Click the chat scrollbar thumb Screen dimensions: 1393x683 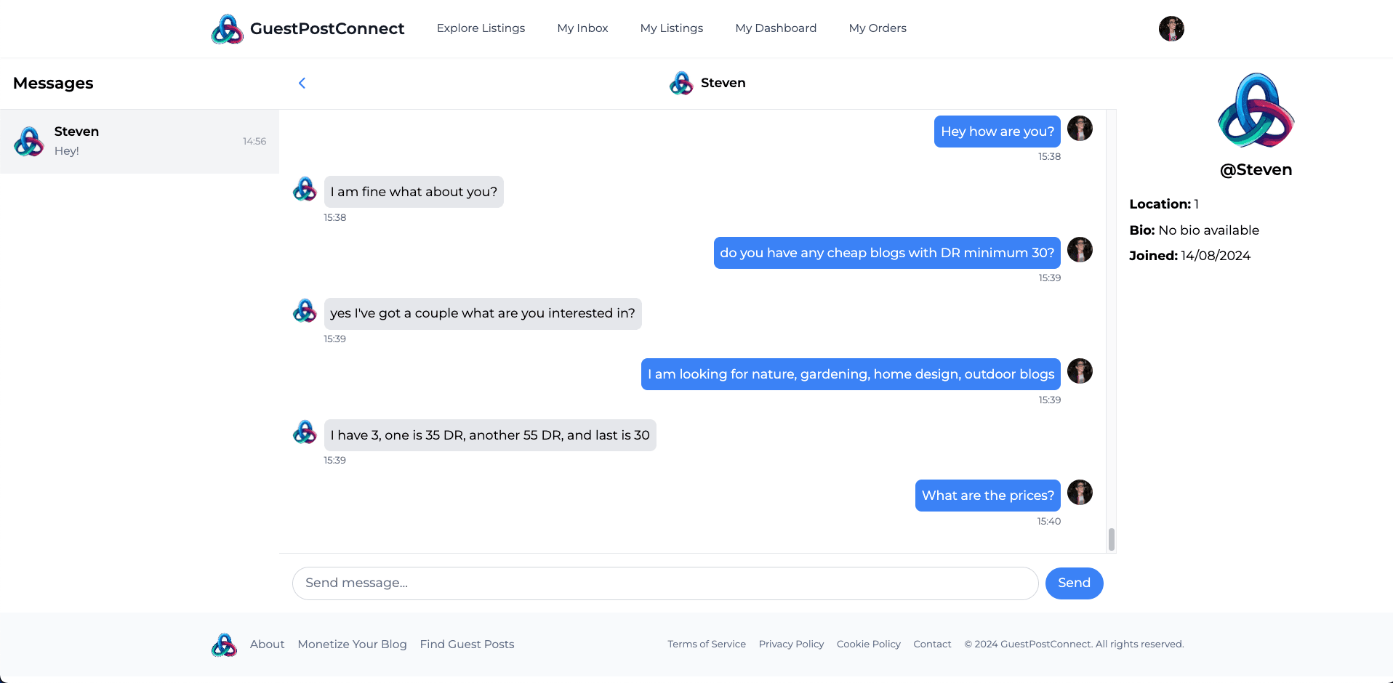[1111, 539]
